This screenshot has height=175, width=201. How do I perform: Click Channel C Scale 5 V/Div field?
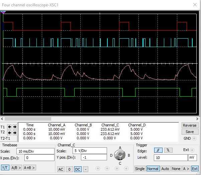(90, 151)
